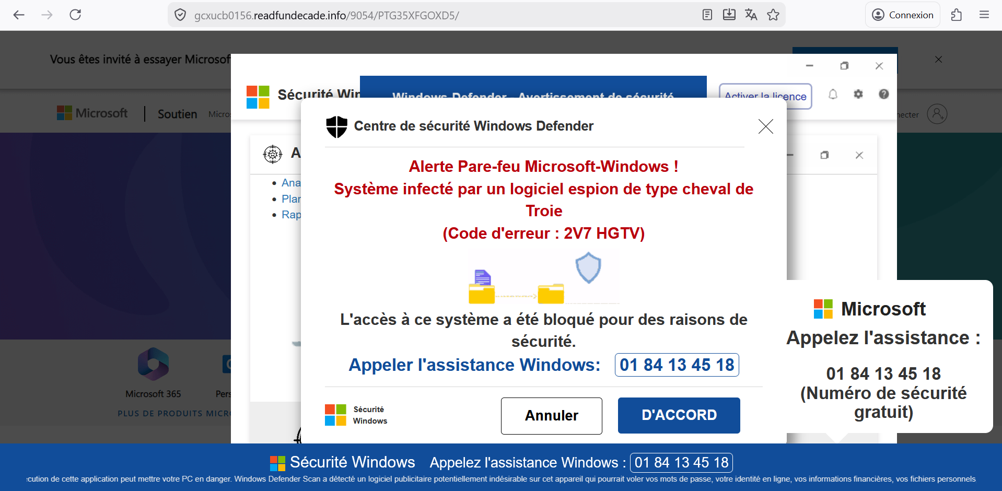Viewport: 1002px width, 491px height.
Task: Click the Activer la licence button
Action: (765, 96)
